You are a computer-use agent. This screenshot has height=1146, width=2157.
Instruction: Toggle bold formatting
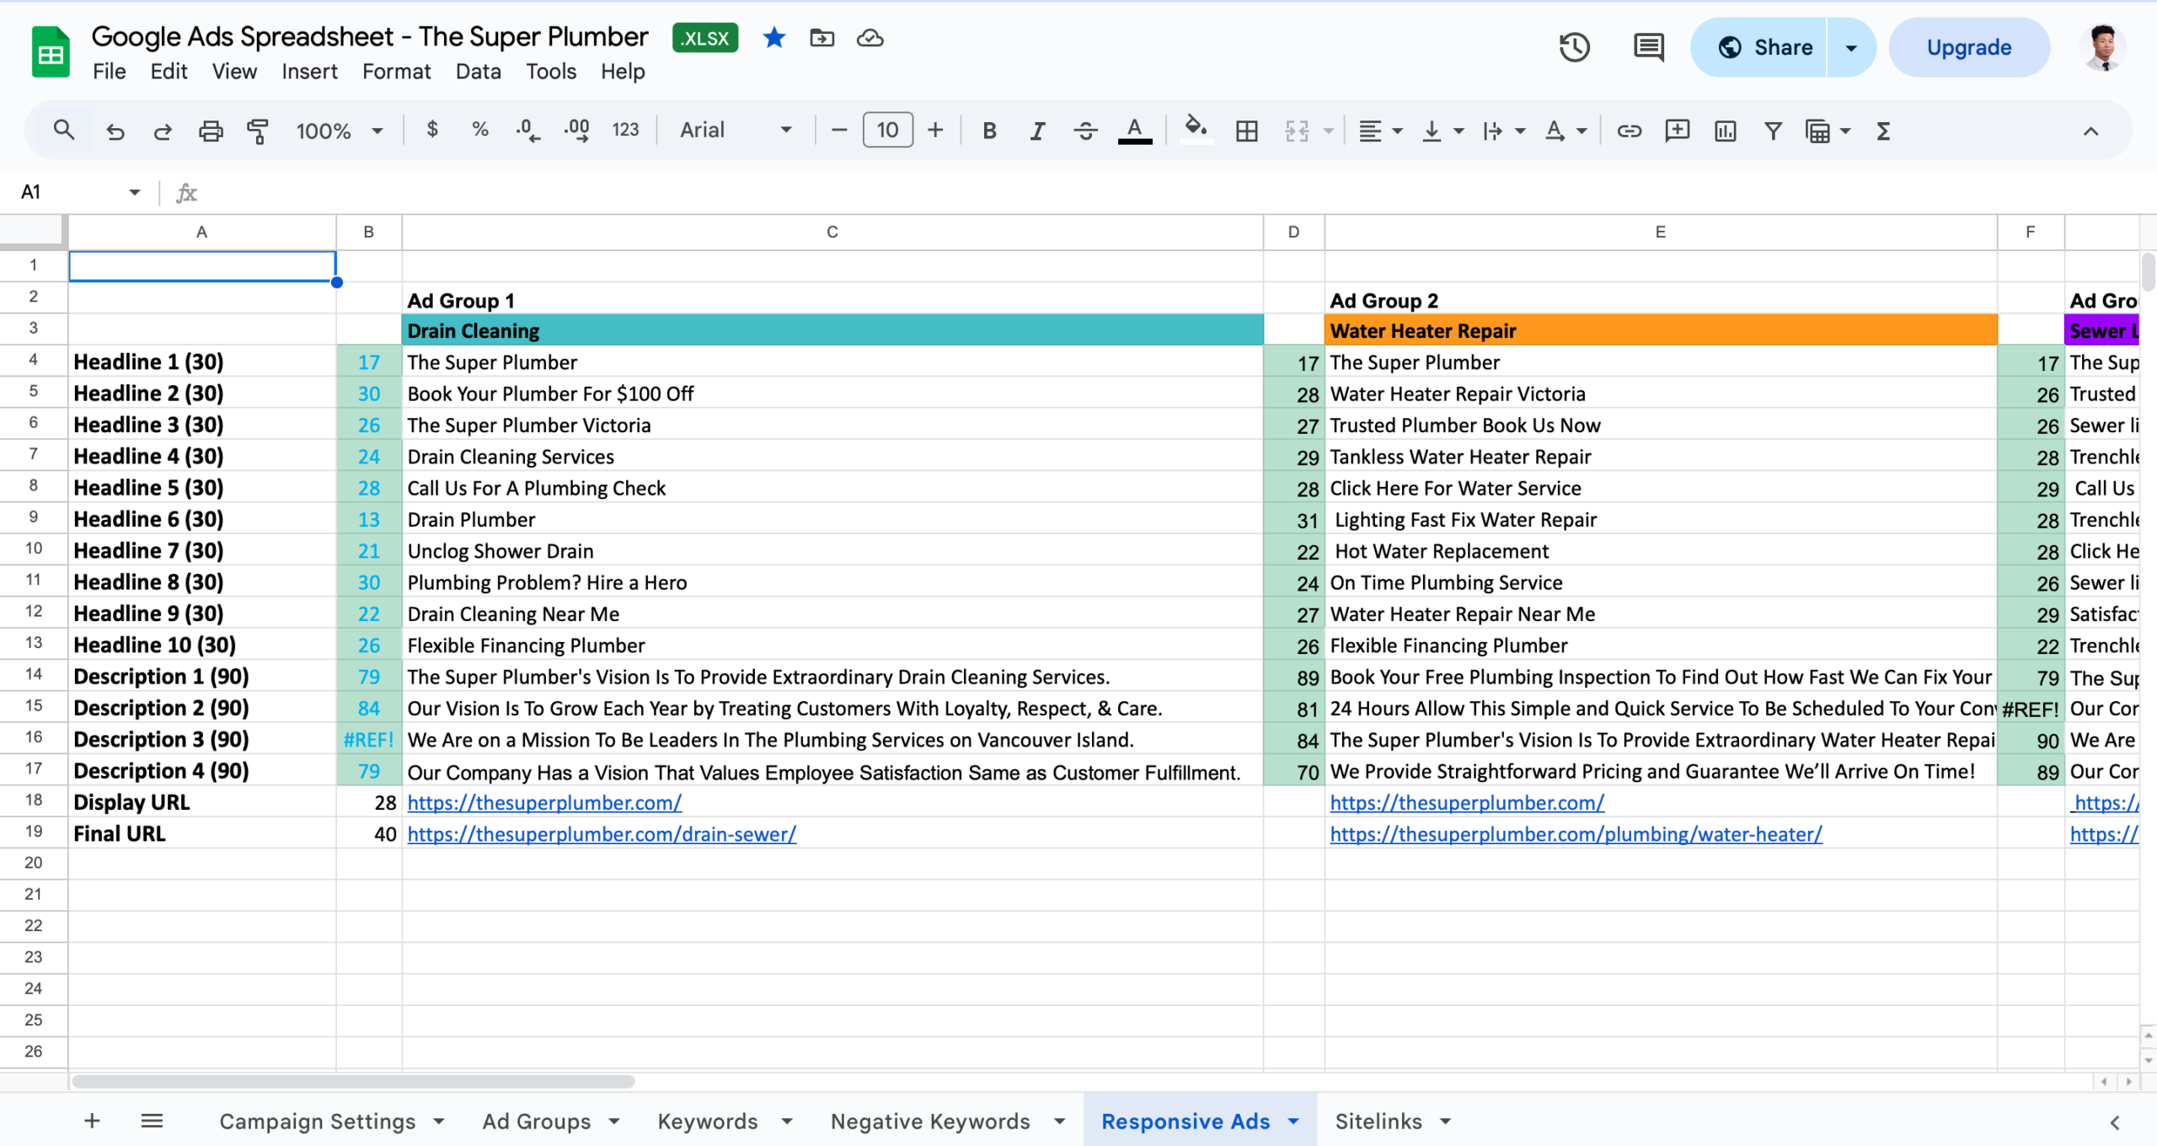[x=989, y=131]
